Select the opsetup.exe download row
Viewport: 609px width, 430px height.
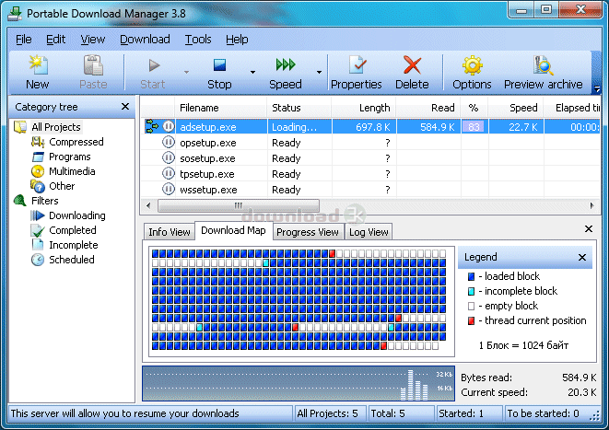click(x=207, y=143)
